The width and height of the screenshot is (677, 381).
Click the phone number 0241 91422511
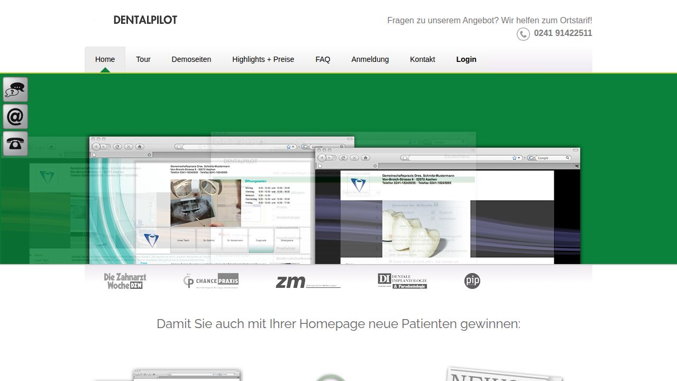pos(563,33)
